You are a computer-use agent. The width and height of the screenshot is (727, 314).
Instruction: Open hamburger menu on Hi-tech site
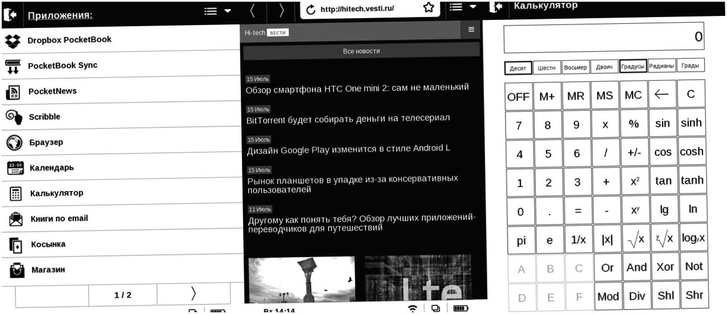pyautogui.click(x=471, y=29)
